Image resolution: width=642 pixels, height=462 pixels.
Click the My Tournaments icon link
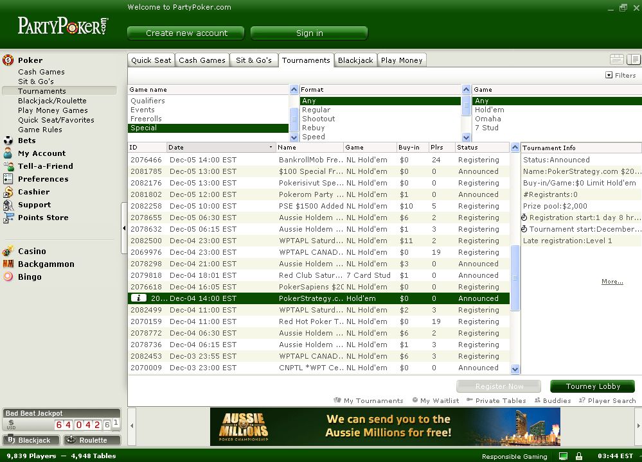point(368,400)
